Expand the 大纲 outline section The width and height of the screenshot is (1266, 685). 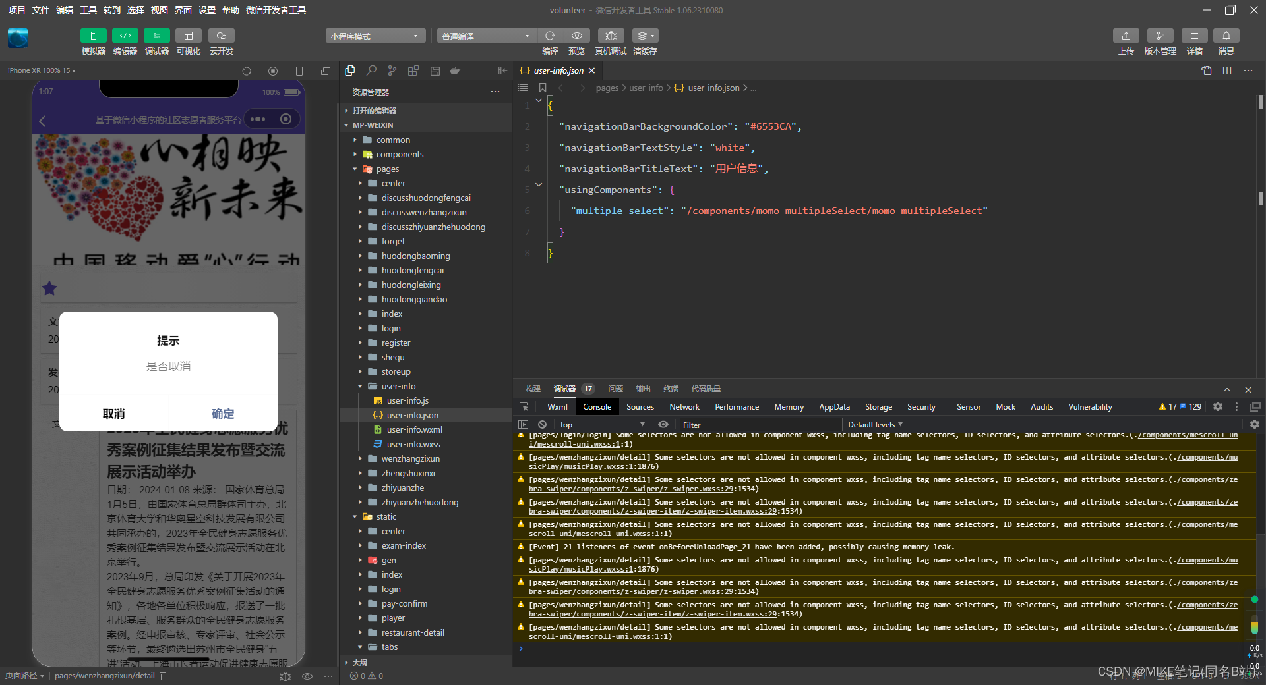[x=426, y=663]
